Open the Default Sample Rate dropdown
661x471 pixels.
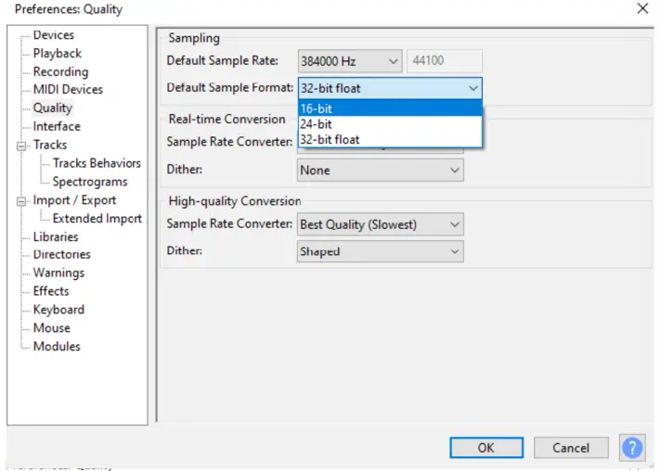coord(349,61)
